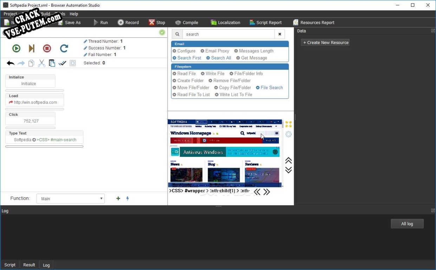Click the green play script icon
Image resolution: width=436 pixels, height=270 pixels.
pos(16,49)
